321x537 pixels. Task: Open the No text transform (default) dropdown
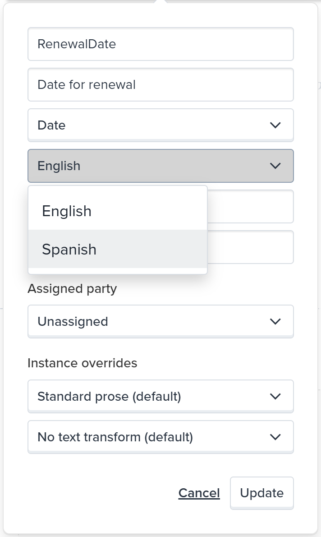tap(160, 437)
